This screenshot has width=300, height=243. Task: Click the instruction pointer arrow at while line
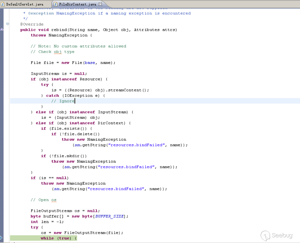[1, 238]
